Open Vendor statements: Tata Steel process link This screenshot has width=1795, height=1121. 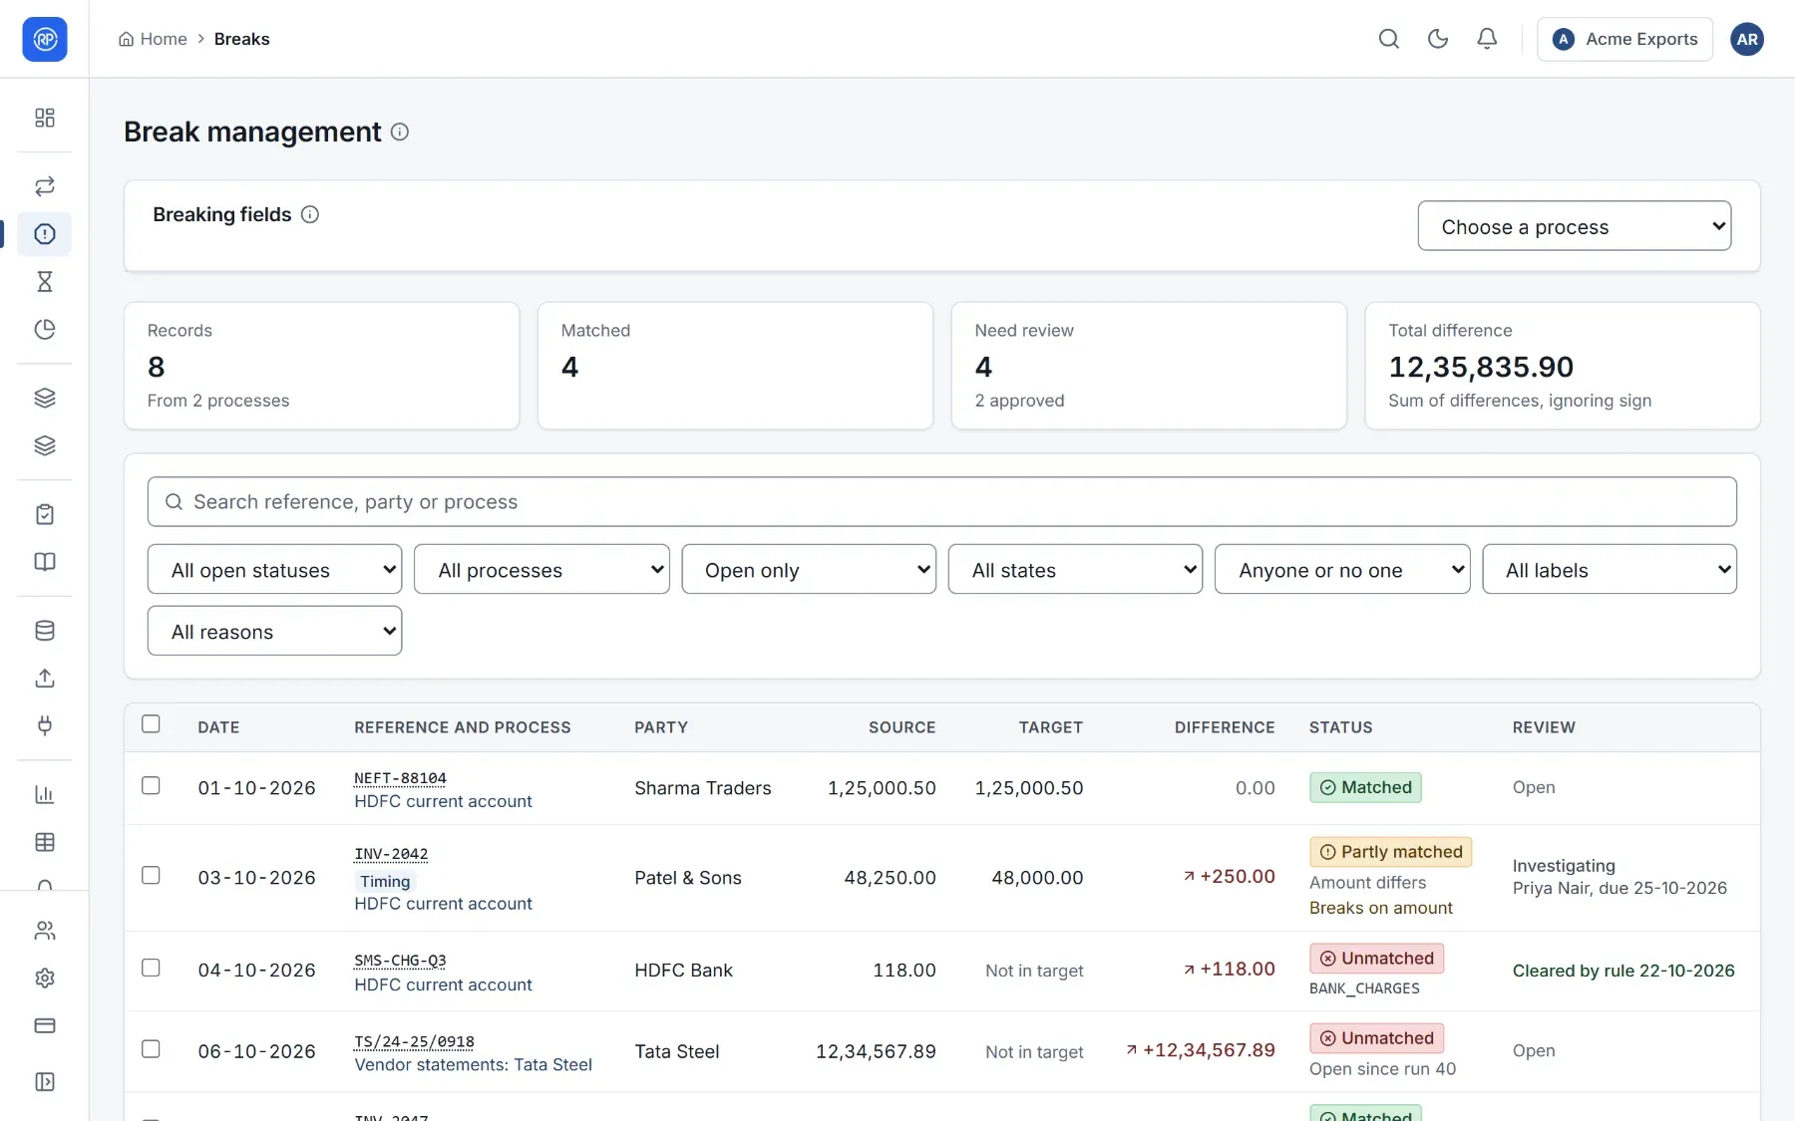click(473, 1065)
